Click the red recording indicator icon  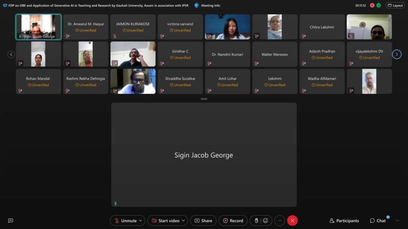pyautogui.click(x=372, y=6)
